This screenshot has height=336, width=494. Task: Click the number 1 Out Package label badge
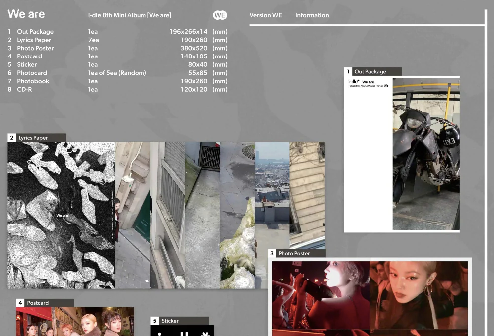(372, 72)
